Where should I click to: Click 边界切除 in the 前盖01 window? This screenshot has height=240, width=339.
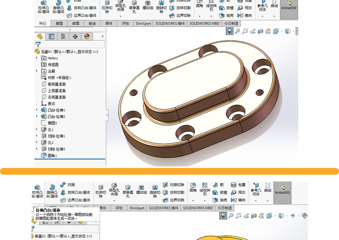(174, 200)
